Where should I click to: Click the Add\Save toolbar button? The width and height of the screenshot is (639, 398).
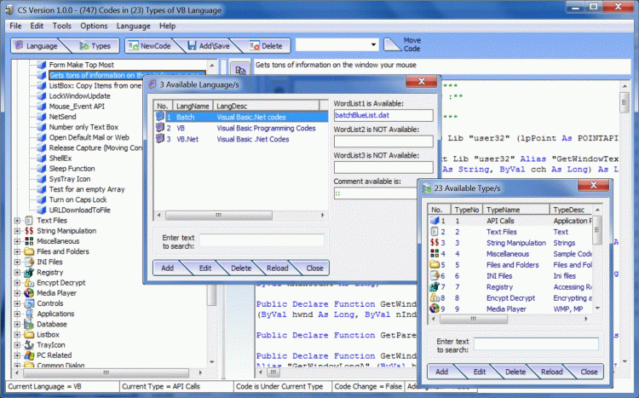point(209,46)
